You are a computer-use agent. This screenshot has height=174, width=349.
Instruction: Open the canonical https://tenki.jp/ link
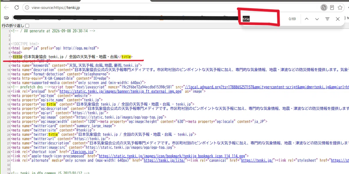pos(257,160)
